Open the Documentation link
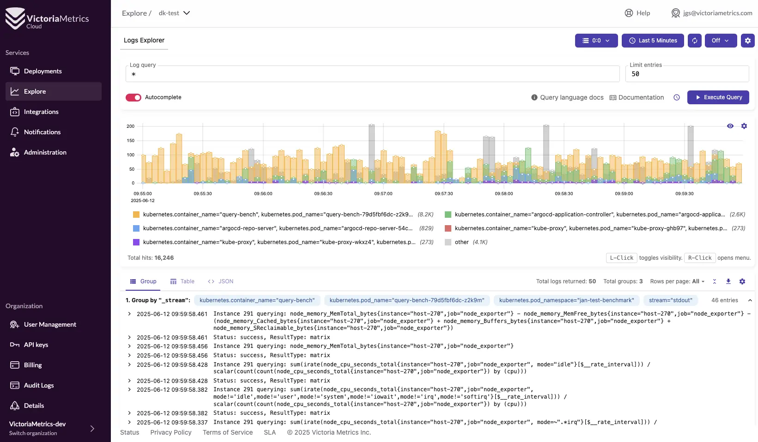The width and height of the screenshot is (758, 442). coord(637,97)
